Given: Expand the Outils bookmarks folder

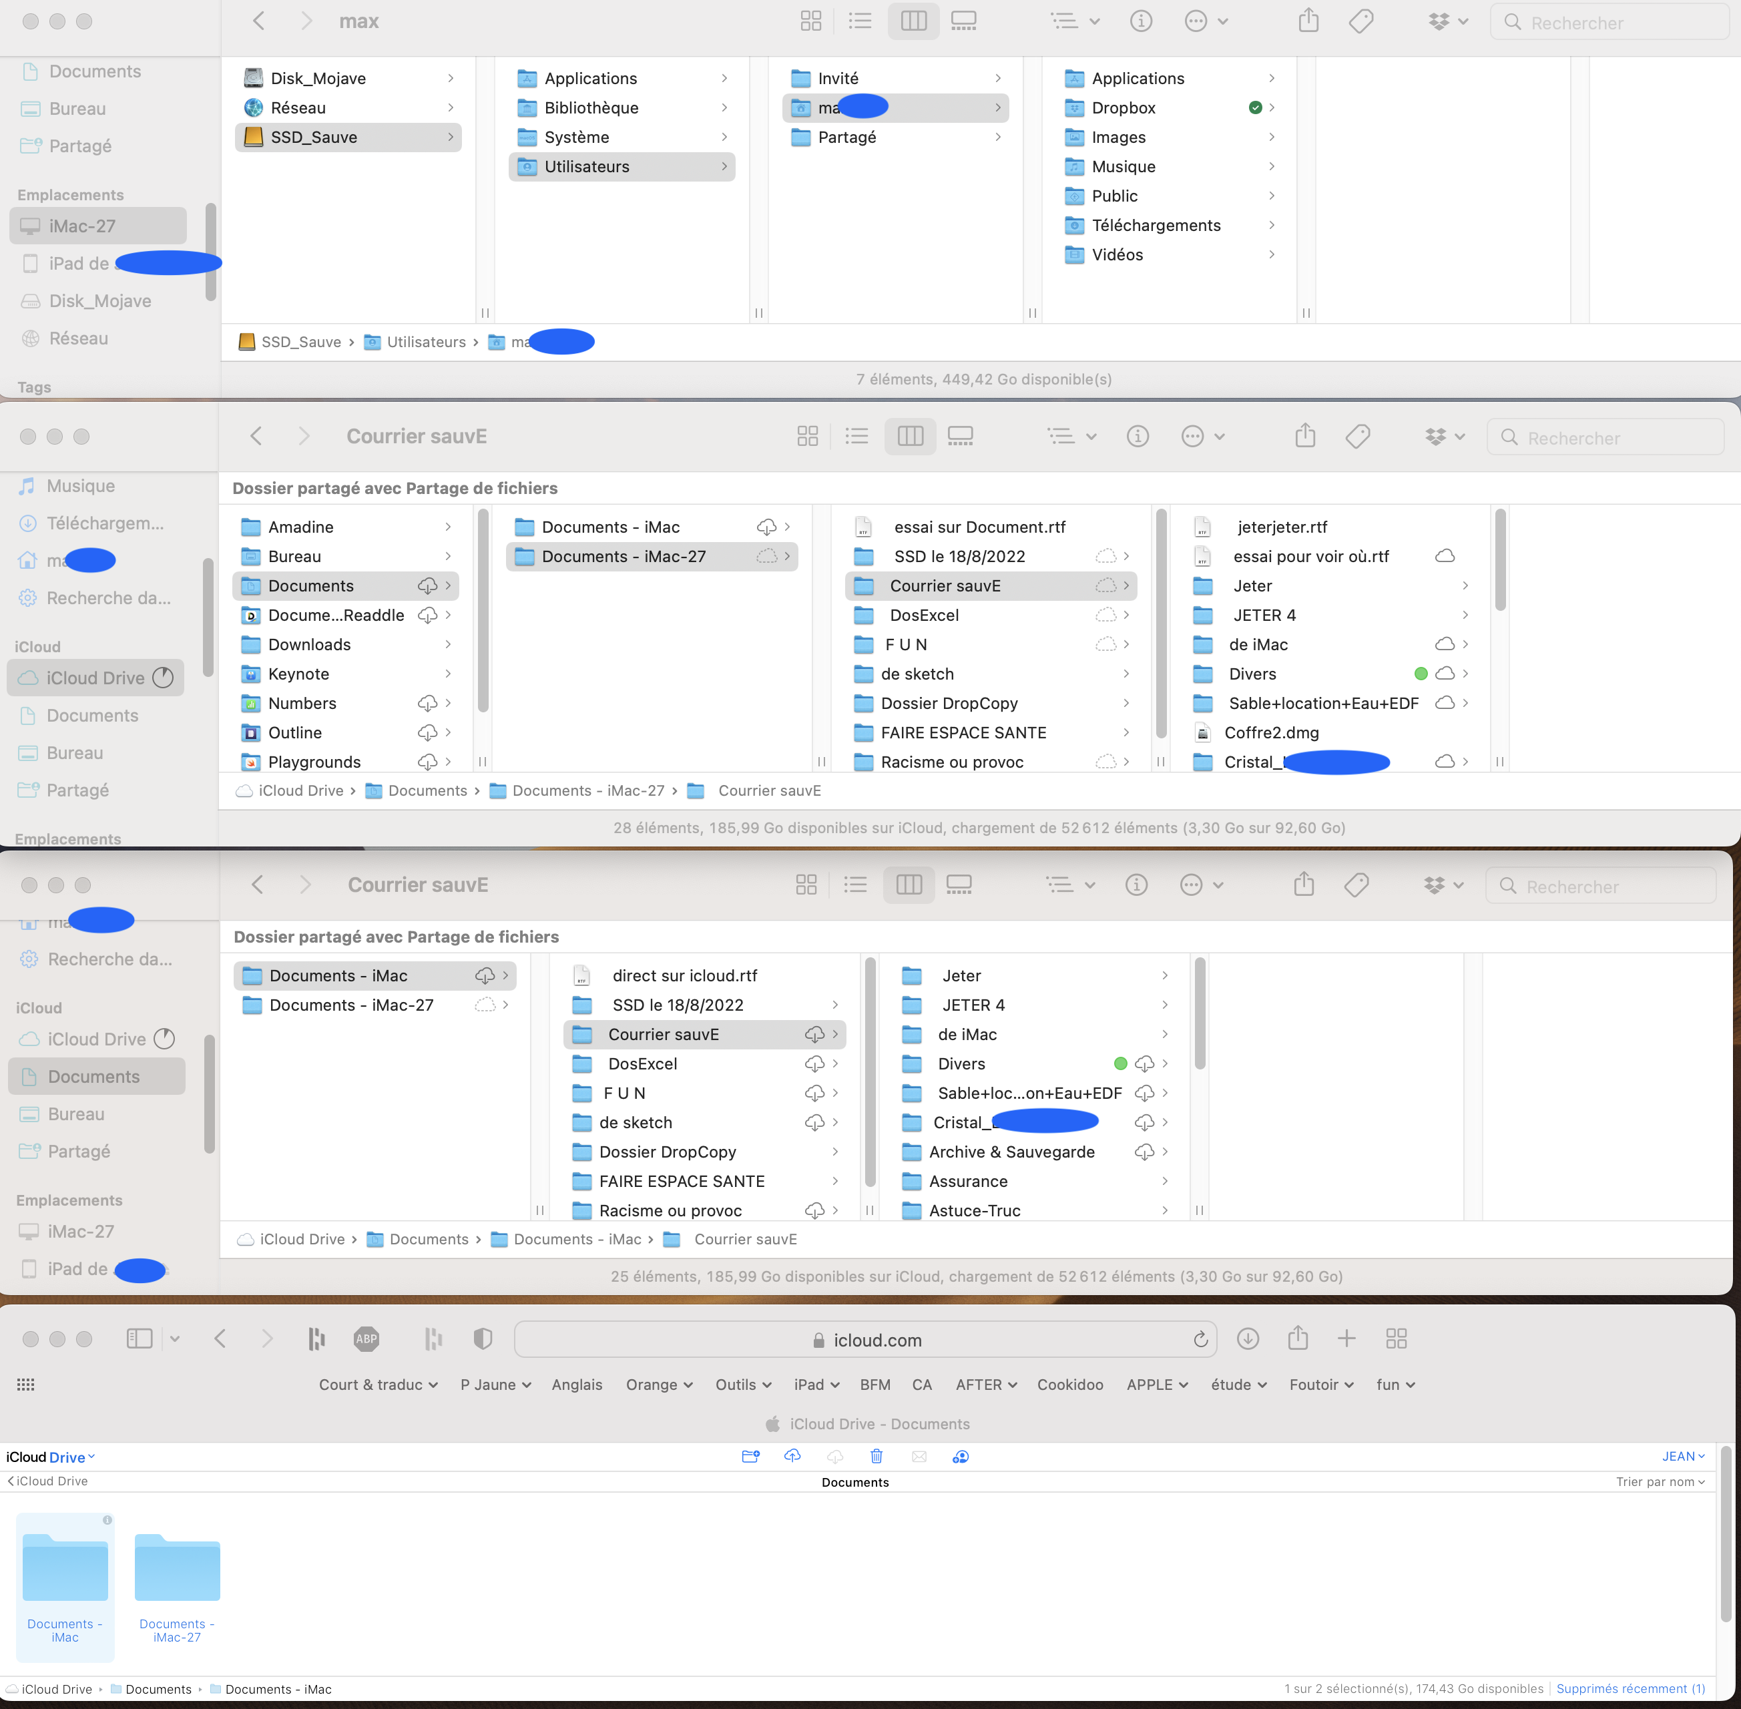Looking at the screenshot, I should point(743,1385).
